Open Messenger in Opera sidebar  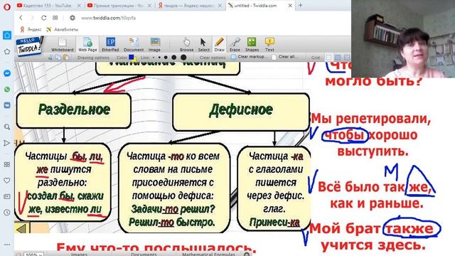7,73
